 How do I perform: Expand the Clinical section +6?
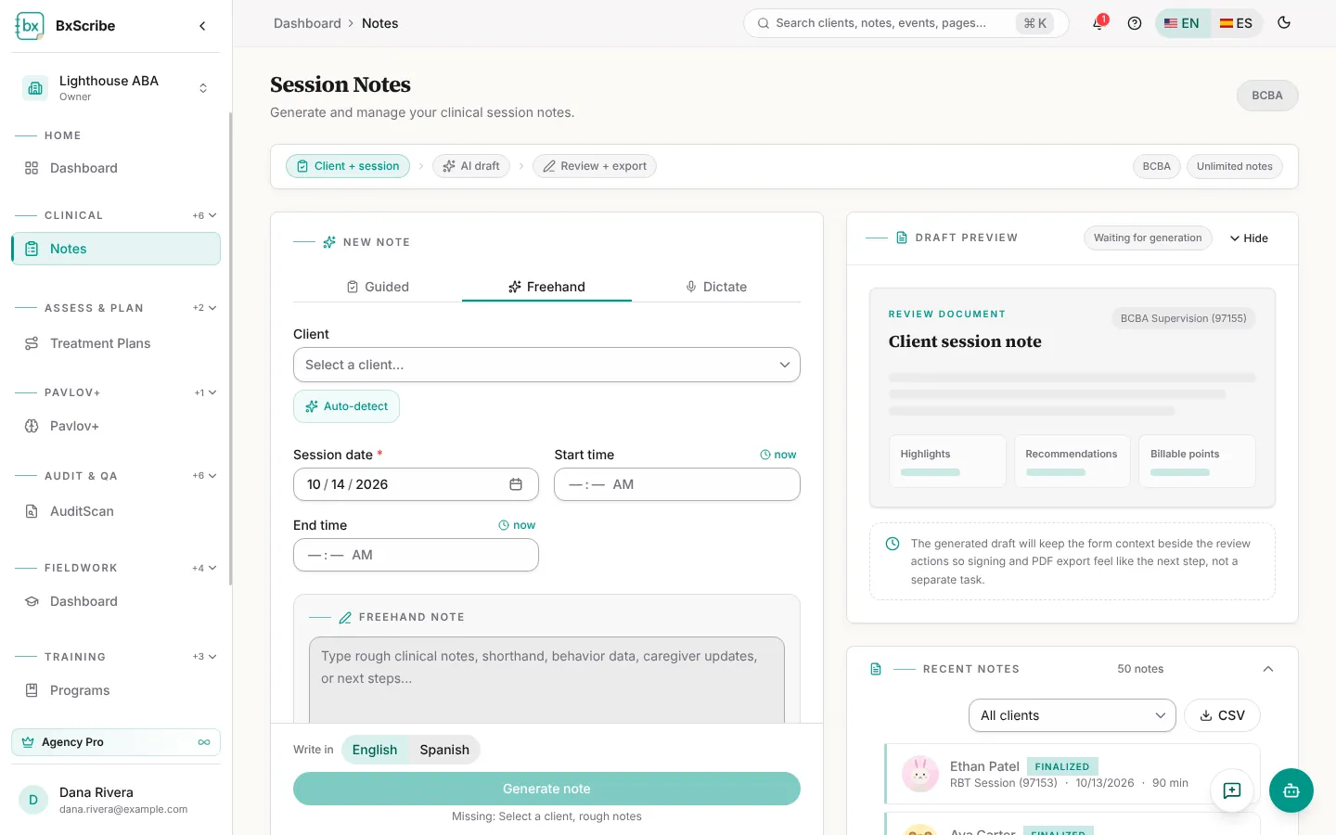coord(205,215)
